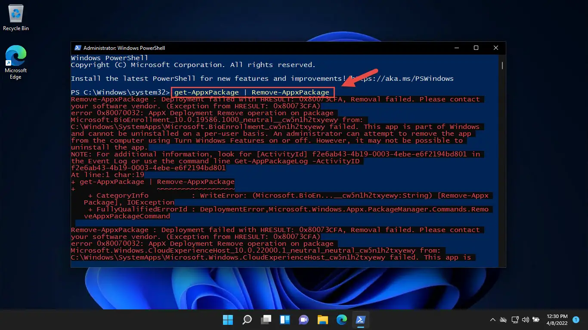This screenshot has width=588, height=330.
Task: Click the 'Administrator: Windows PowerShell' title text
Action: [124, 48]
